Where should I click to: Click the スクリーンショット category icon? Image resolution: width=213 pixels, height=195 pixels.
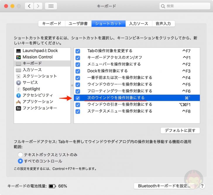pyautogui.click(x=18, y=76)
